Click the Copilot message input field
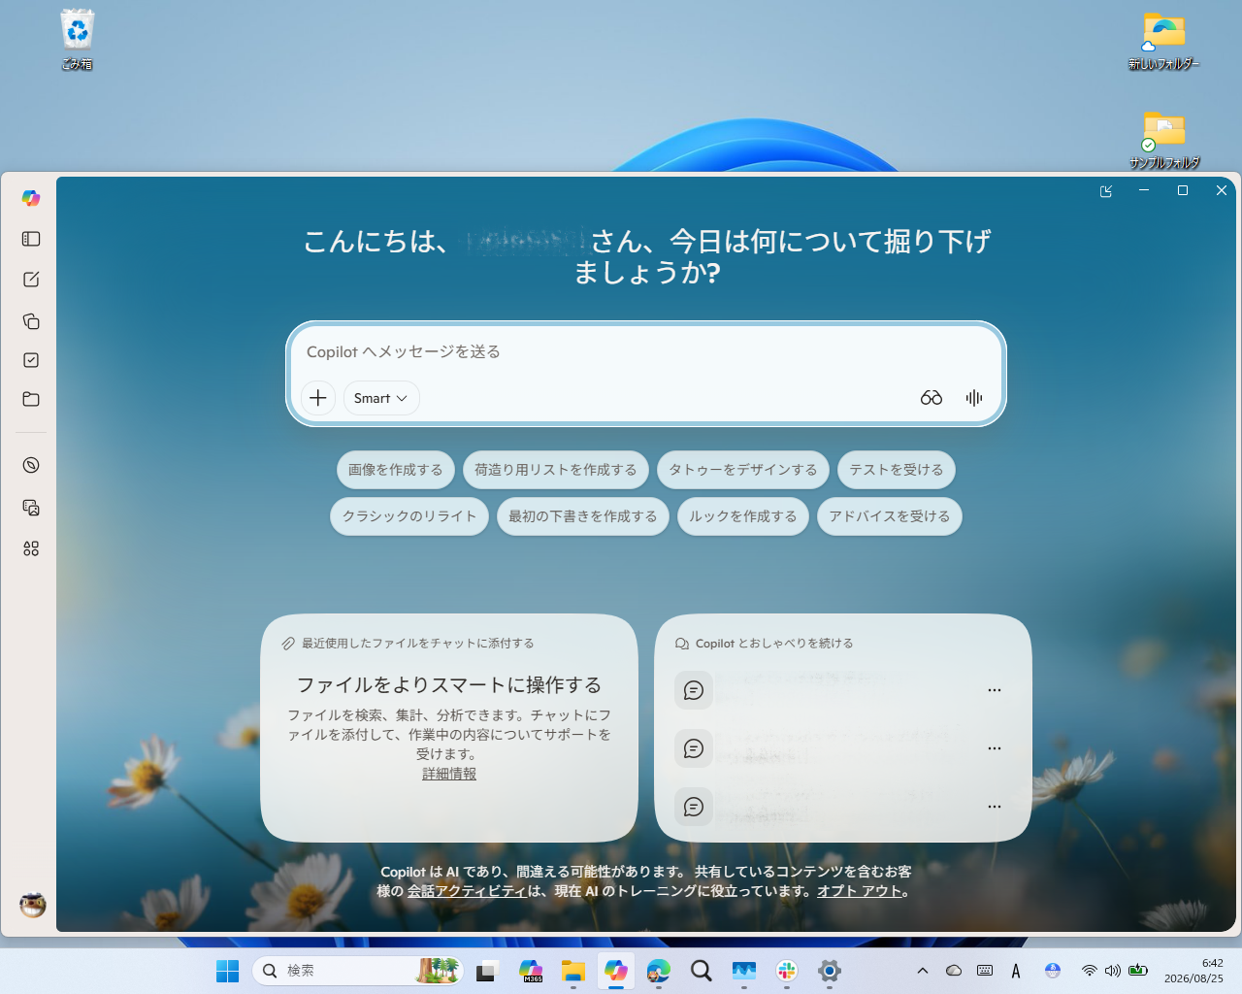The width and height of the screenshot is (1242, 994). (646, 351)
